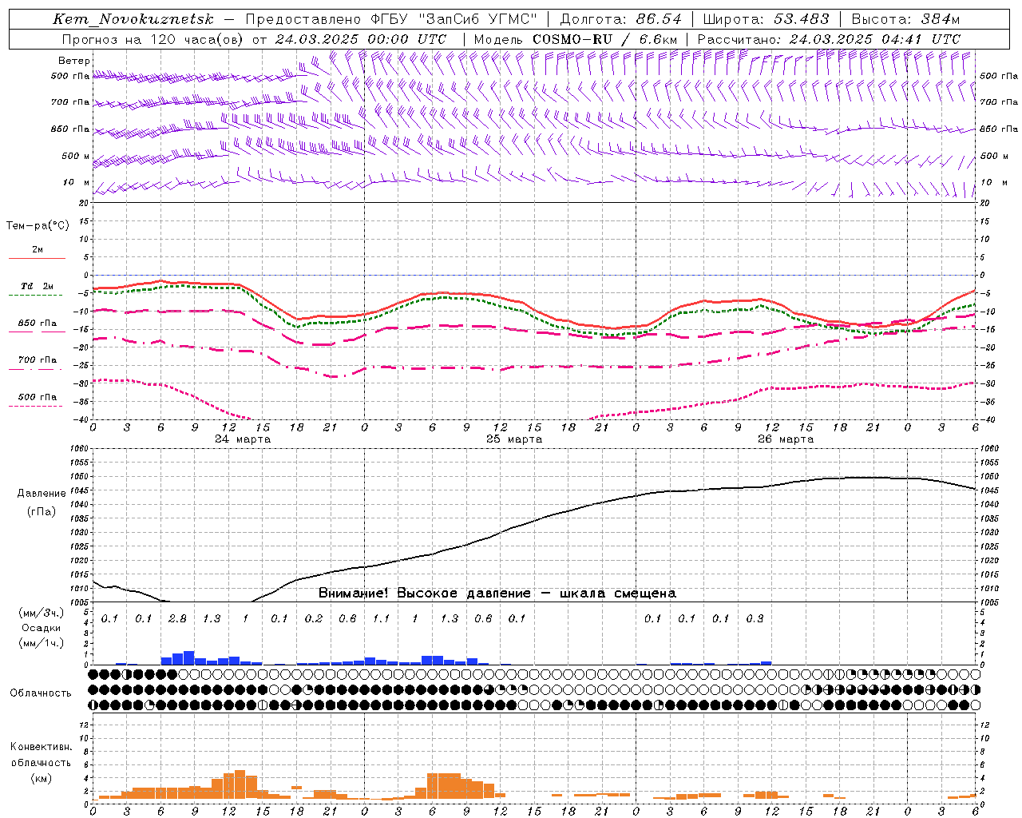1022x818 pixels.
Task: Click the 26 марта date label
Action: [786, 439]
